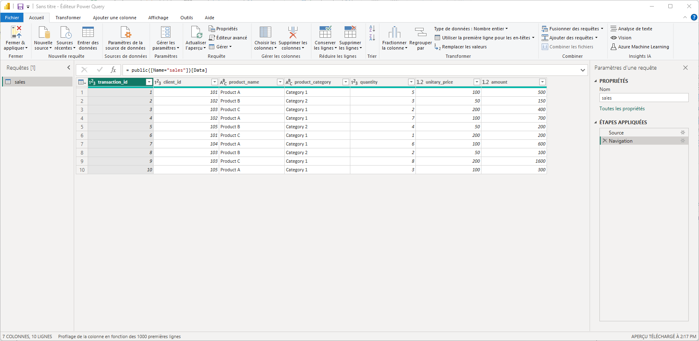
Task: Select row 5 header
Action: [82, 127]
